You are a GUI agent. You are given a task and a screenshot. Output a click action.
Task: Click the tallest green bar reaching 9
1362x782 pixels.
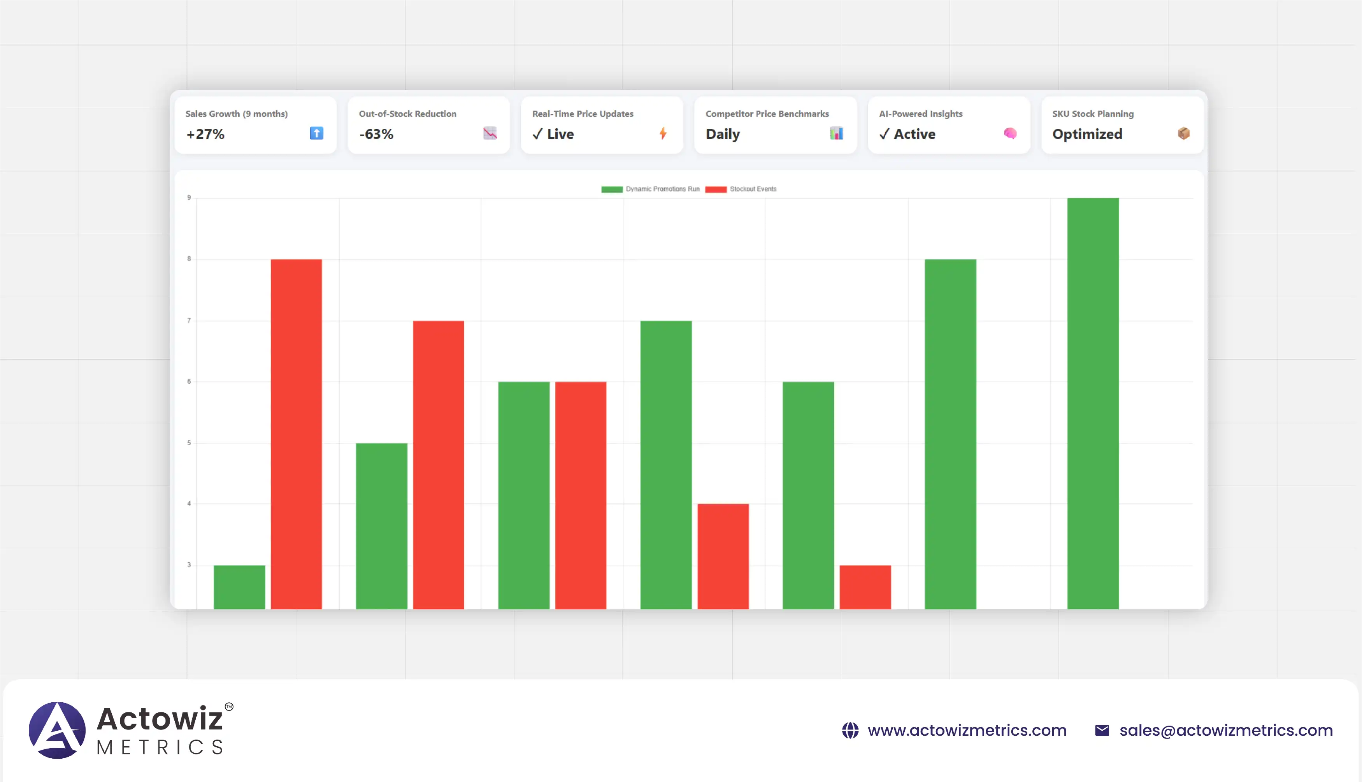(x=1093, y=403)
